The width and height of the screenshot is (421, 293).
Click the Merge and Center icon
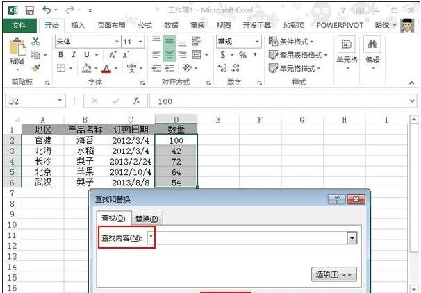pos(197,55)
